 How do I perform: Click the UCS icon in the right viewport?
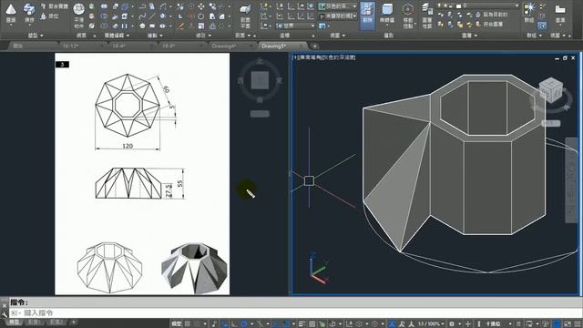coord(318,269)
